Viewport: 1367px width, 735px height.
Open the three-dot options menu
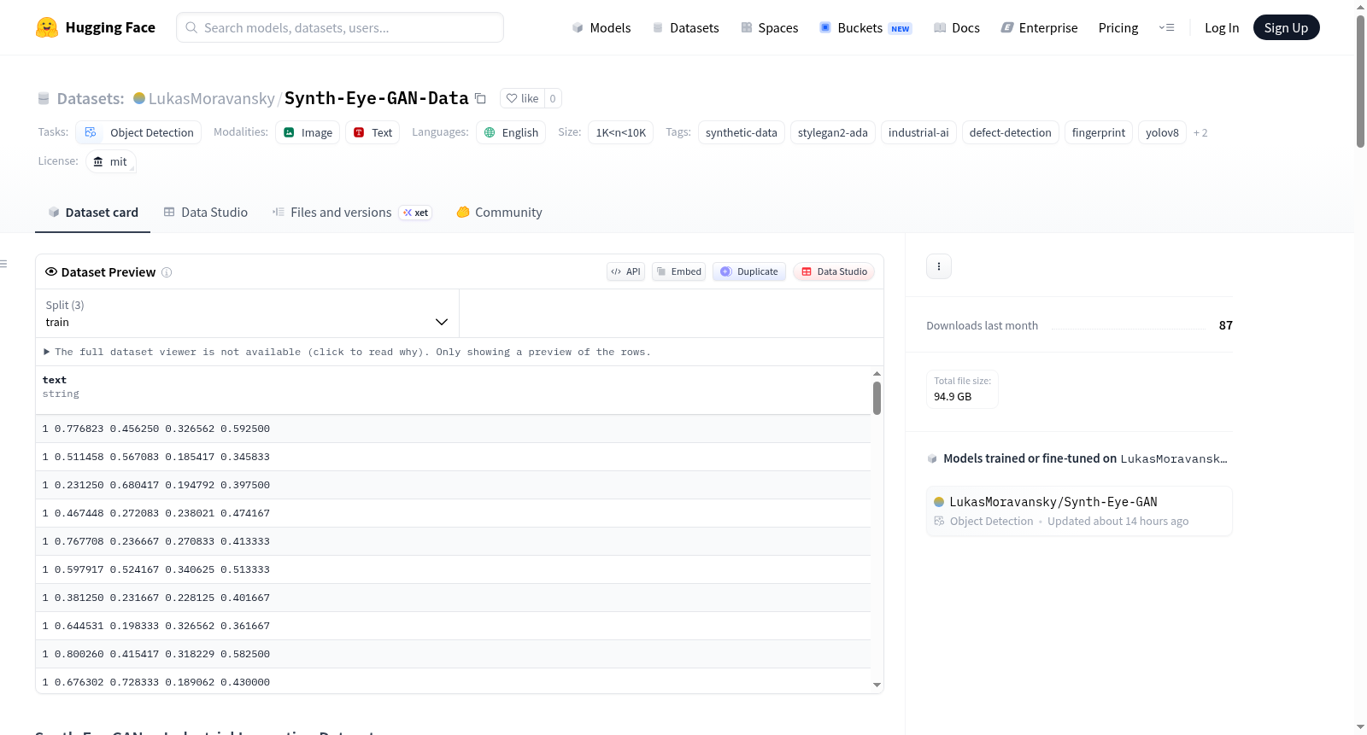pyautogui.click(x=939, y=266)
